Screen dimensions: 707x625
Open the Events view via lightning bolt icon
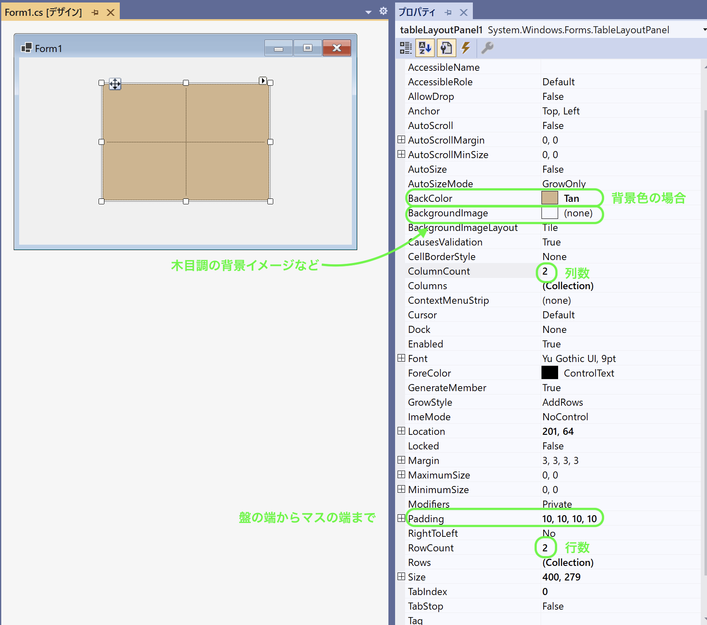(x=466, y=48)
